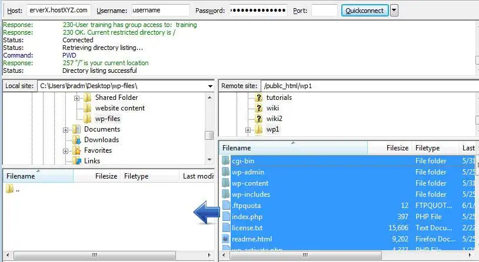Expand the Documents tree node
The image size is (479, 262).
pyautogui.click(x=65, y=130)
